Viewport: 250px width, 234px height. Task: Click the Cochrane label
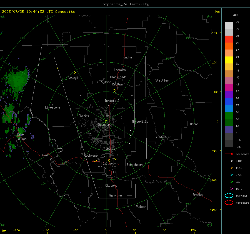pyautogui.click(x=91, y=156)
